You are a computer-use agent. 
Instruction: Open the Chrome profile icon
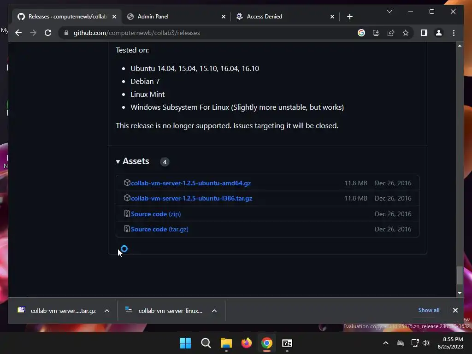pyautogui.click(x=439, y=33)
